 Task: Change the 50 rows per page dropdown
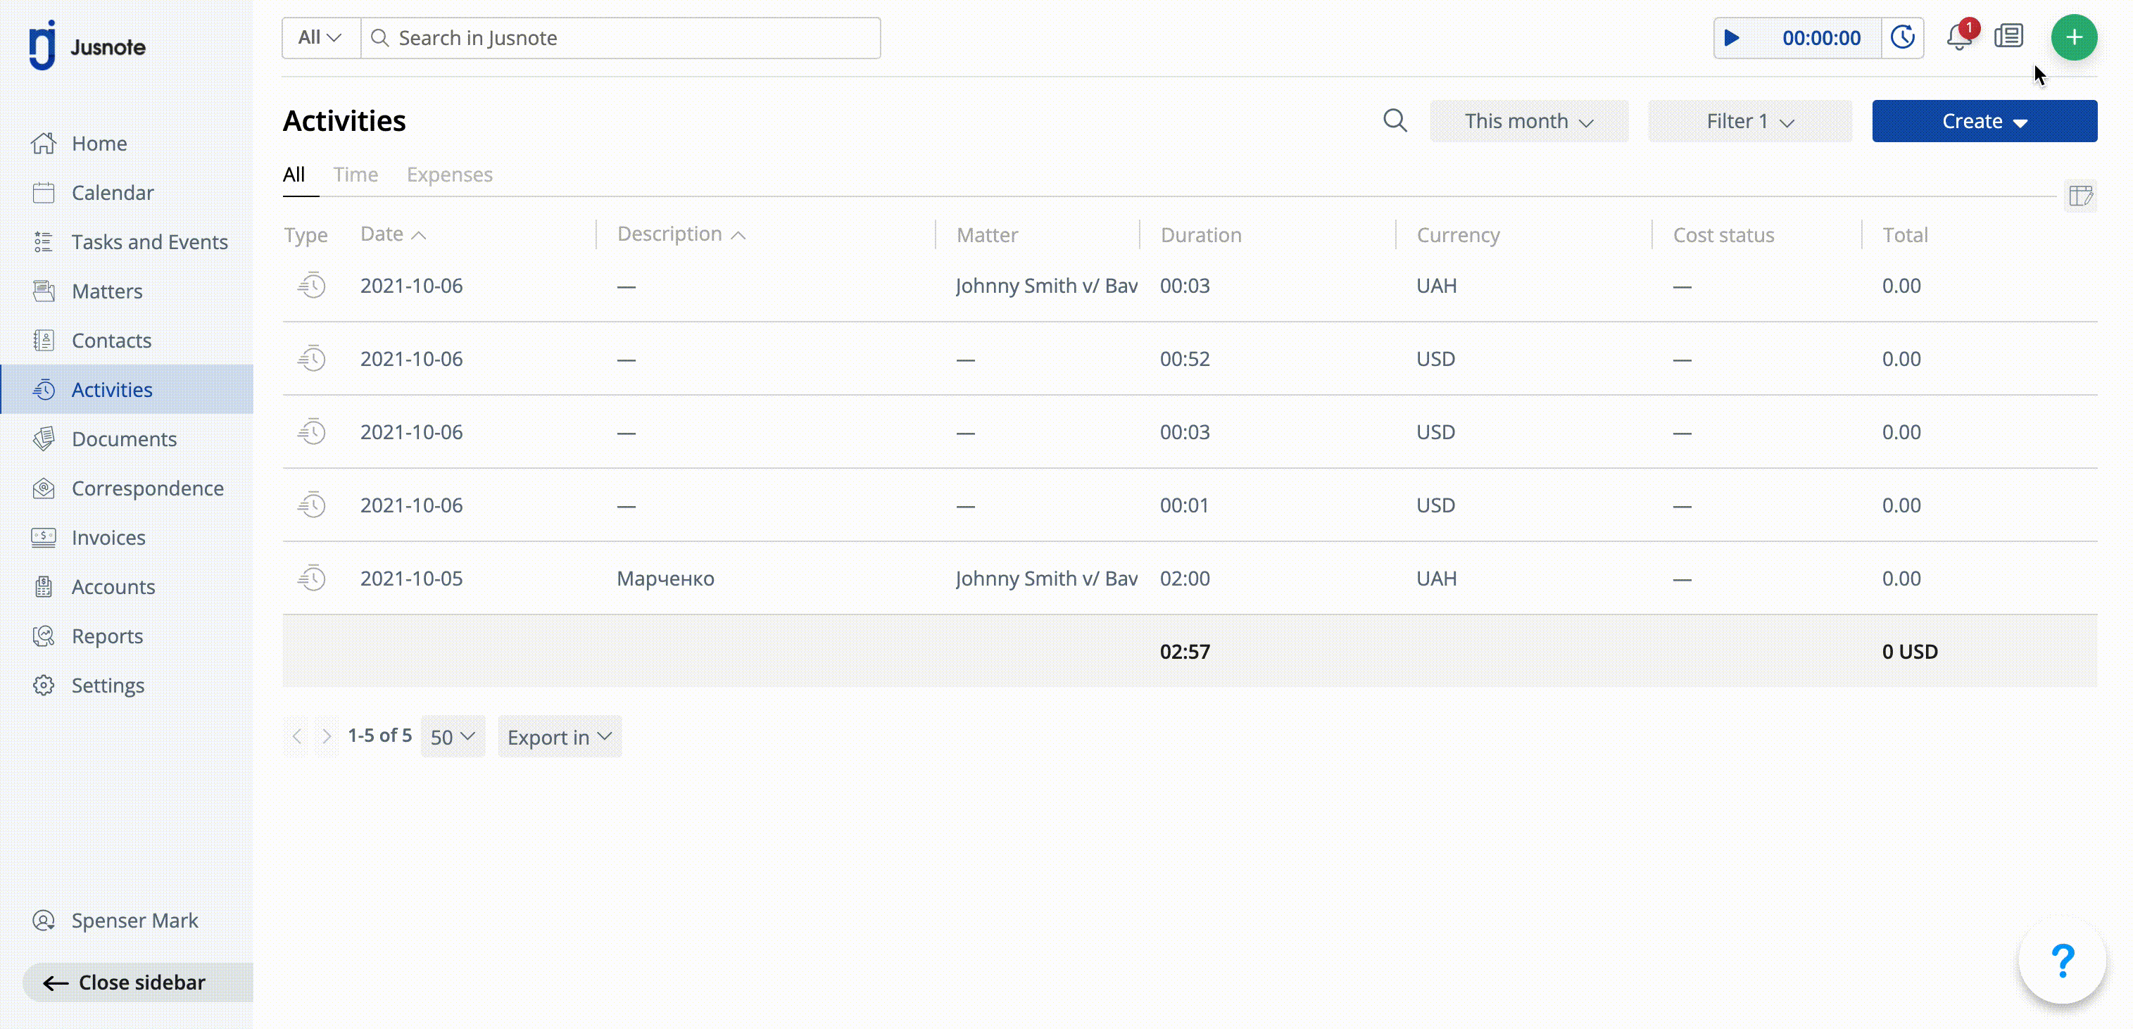point(453,737)
